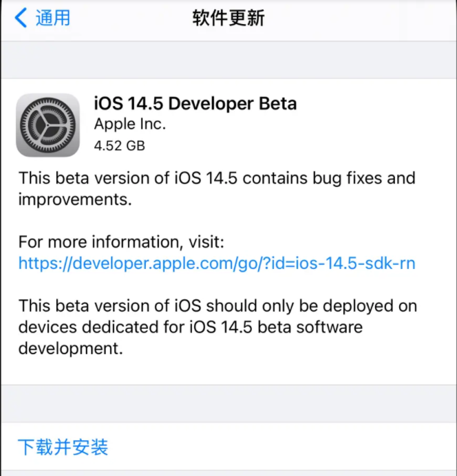Click blank space right of Apple Inc.
Screen dimensions: 457x476
[304, 125]
